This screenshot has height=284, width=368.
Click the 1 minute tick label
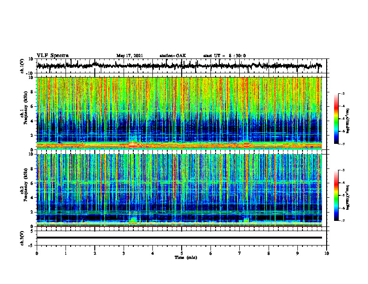point(66,253)
